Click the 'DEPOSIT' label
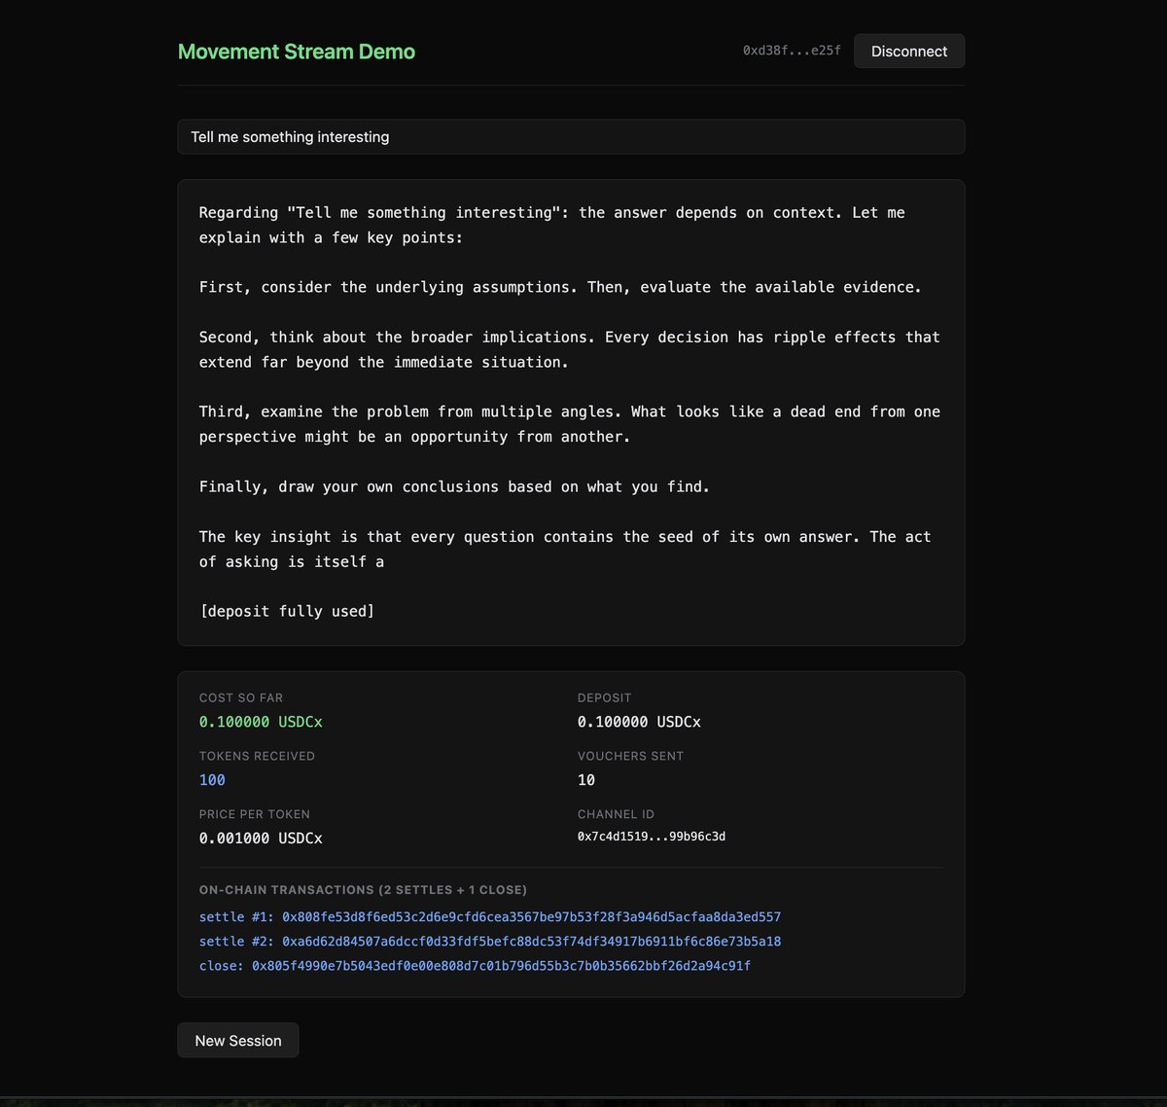 (604, 697)
